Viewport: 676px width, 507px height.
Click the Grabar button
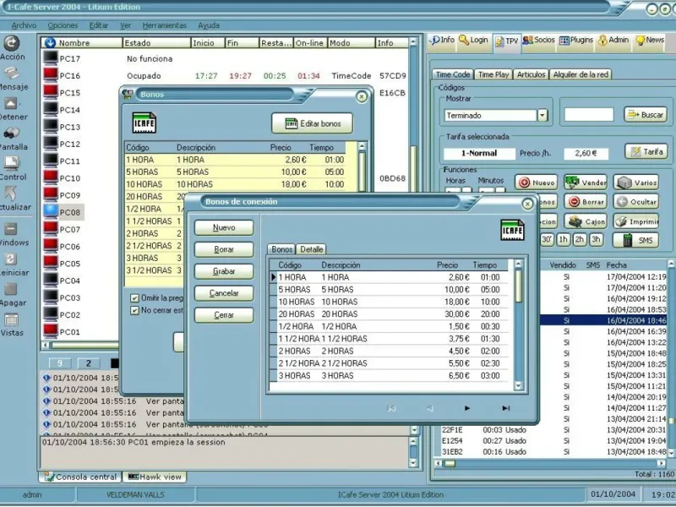tap(224, 271)
